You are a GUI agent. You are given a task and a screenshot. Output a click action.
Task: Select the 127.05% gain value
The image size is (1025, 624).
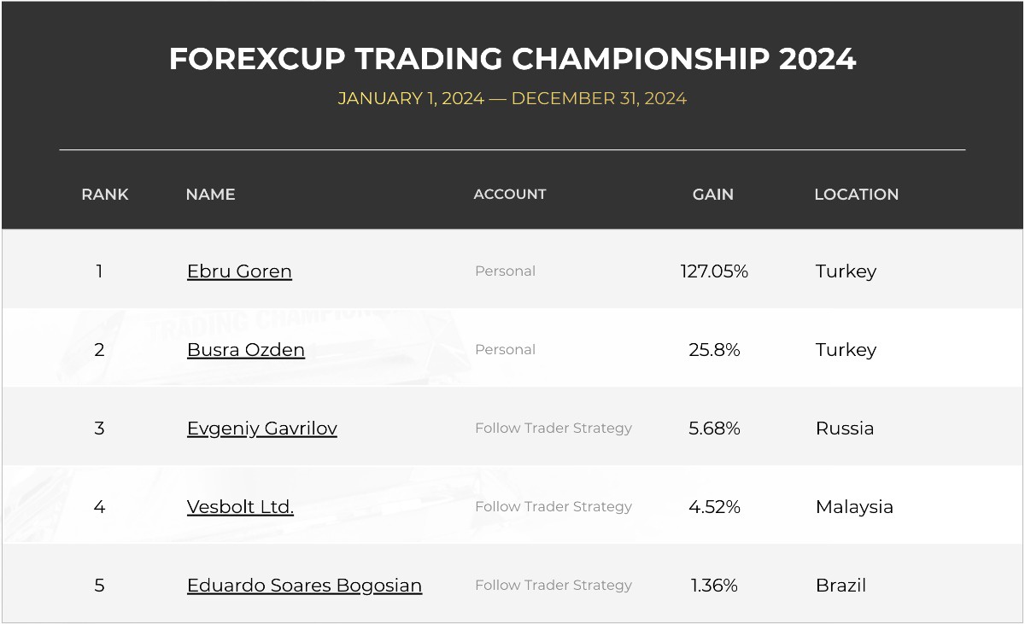click(714, 271)
